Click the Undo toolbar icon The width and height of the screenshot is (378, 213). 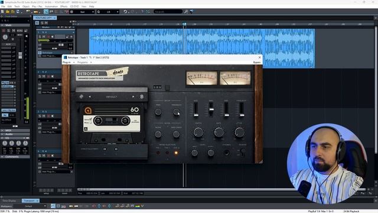pos(125,12)
